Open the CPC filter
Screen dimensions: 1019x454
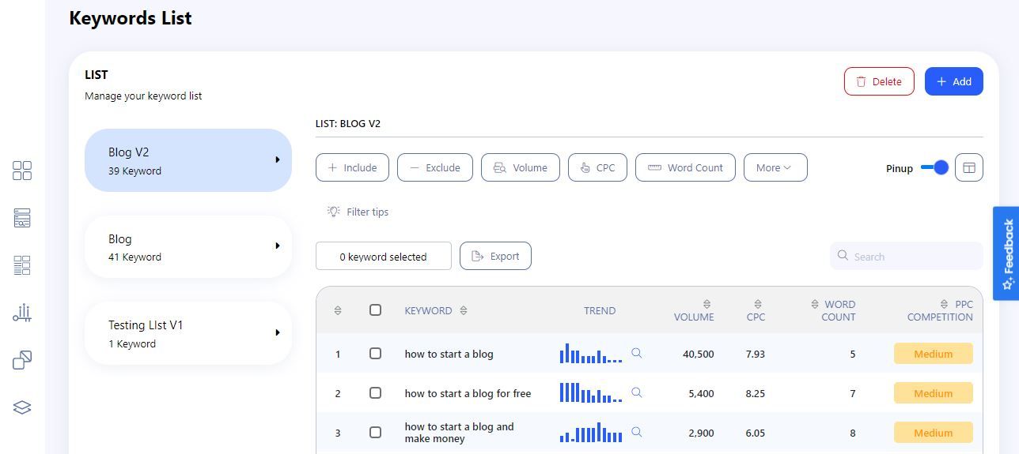(x=597, y=167)
